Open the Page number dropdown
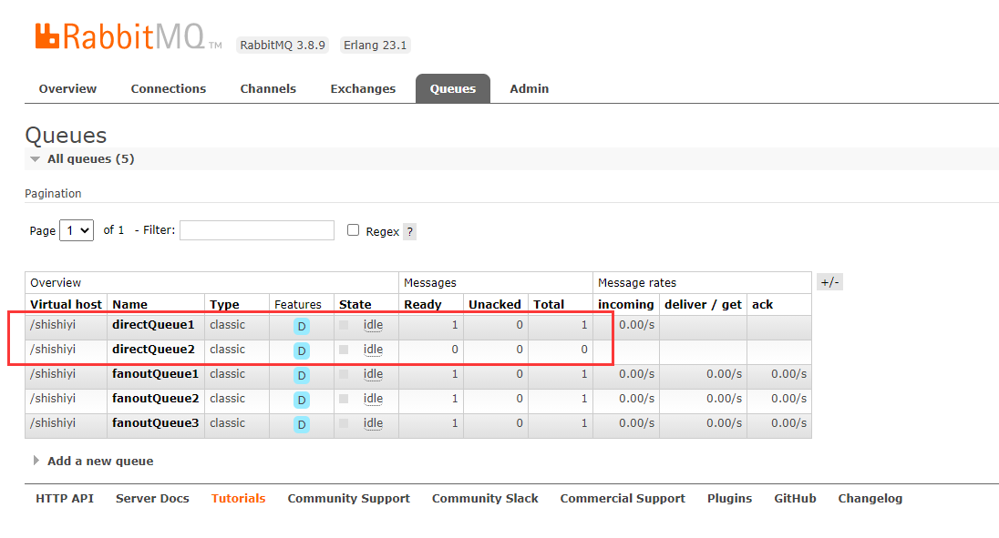Screen dimensions: 999x538 click(x=77, y=230)
